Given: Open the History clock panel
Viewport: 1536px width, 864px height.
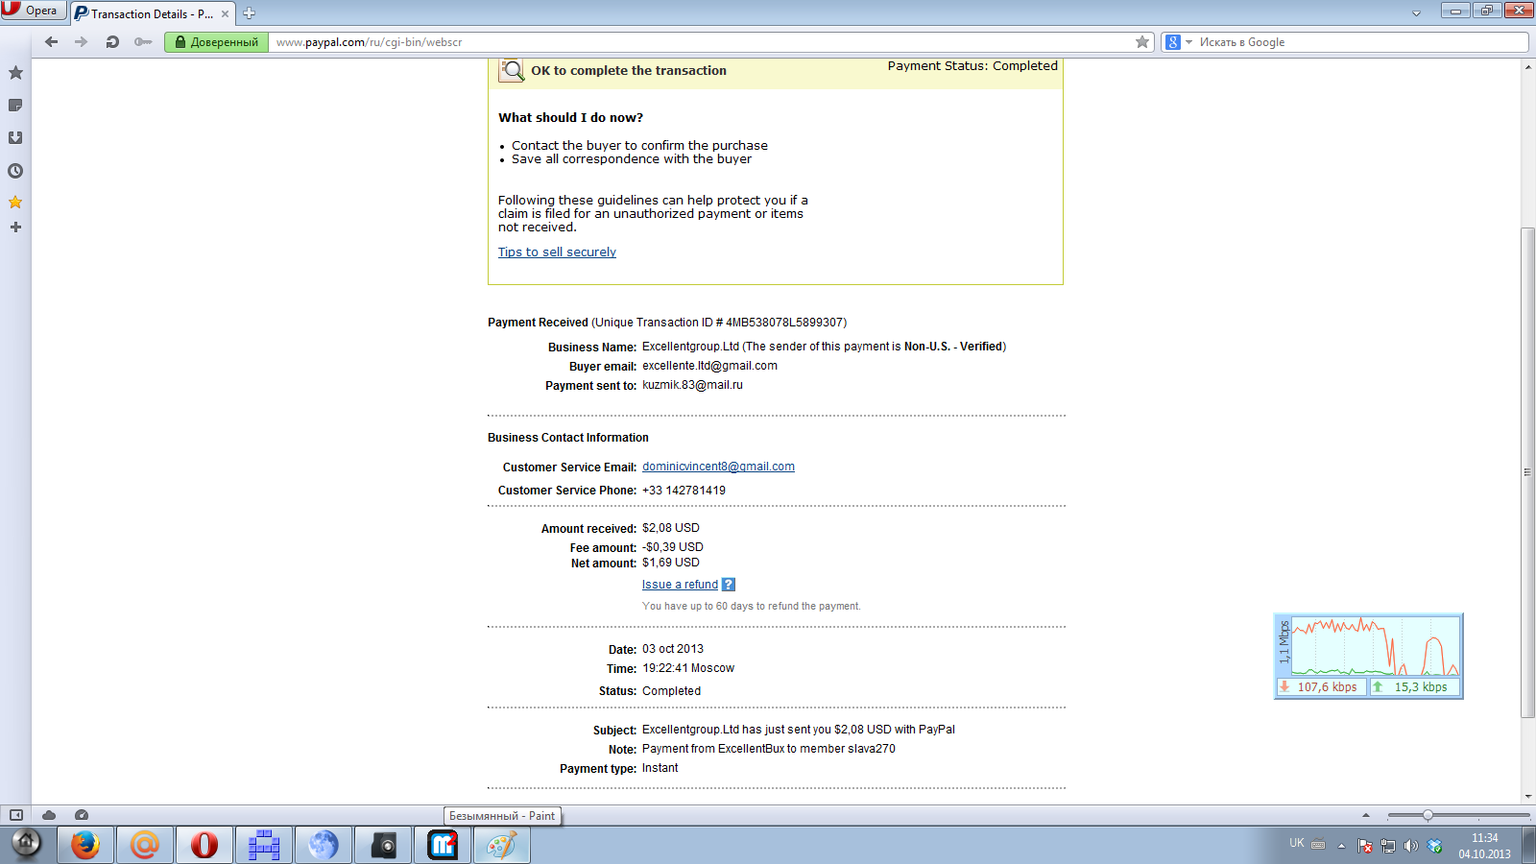Looking at the screenshot, I should pyautogui.click(x=15, y=171).
